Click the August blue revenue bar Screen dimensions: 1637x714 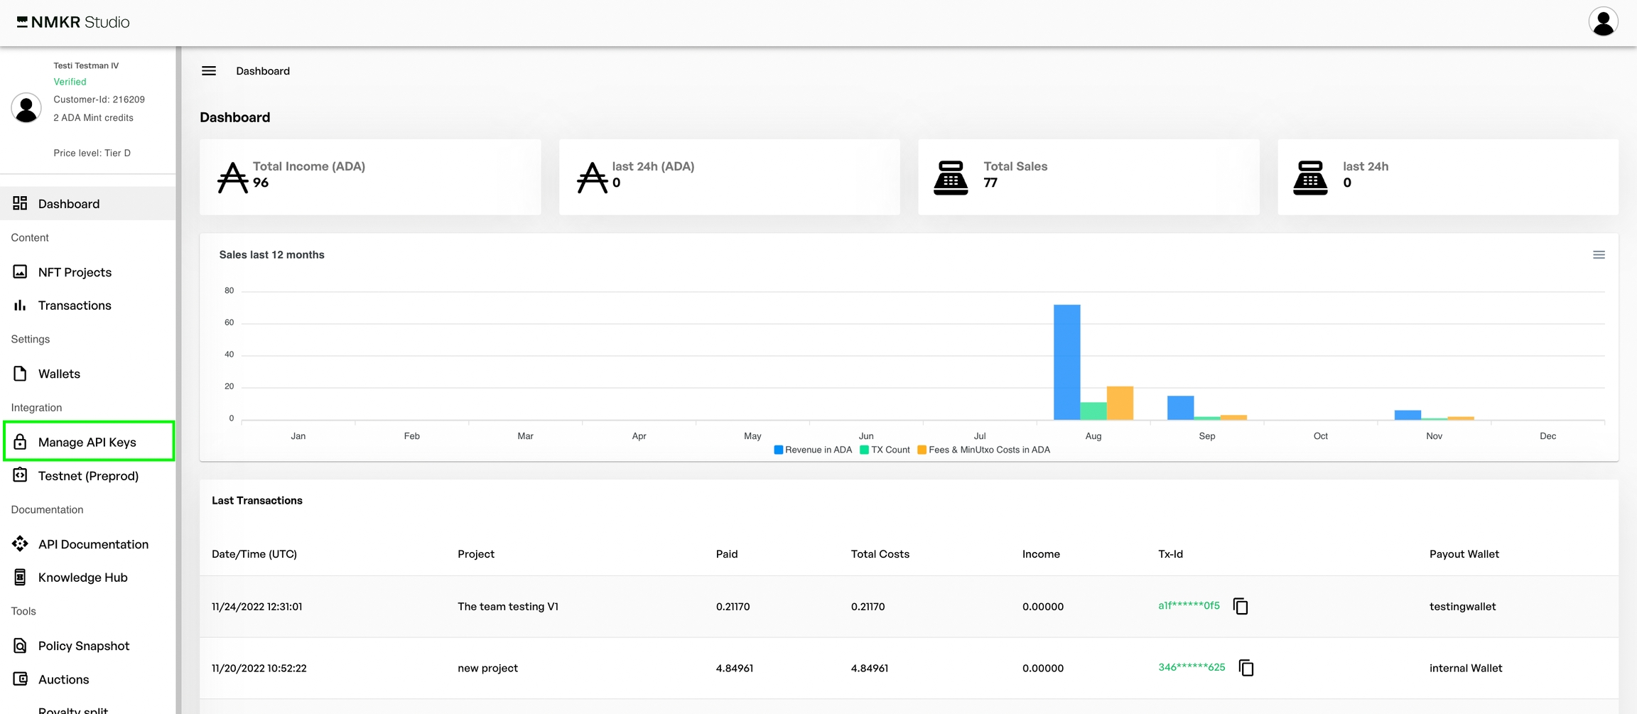point(1066,362)
